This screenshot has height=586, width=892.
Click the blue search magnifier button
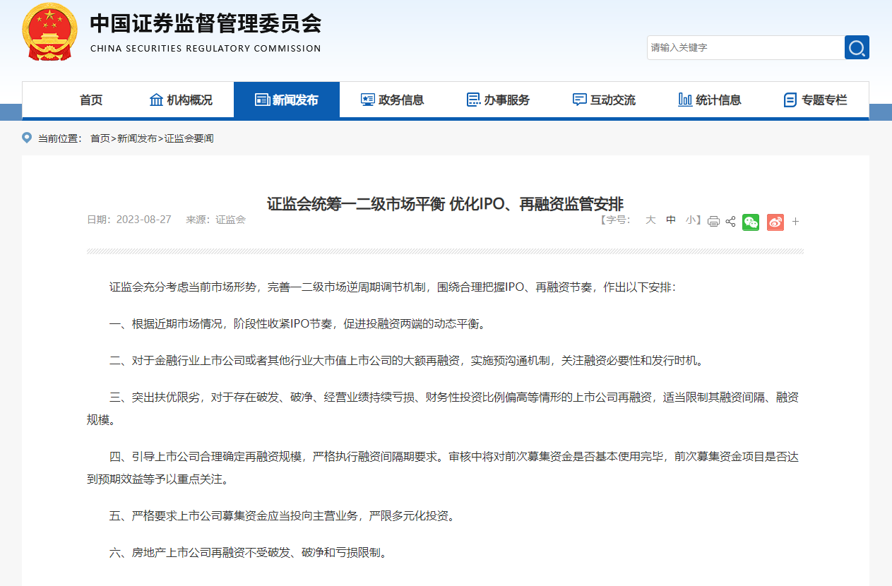pyautogui.click(x=857, y=47)
